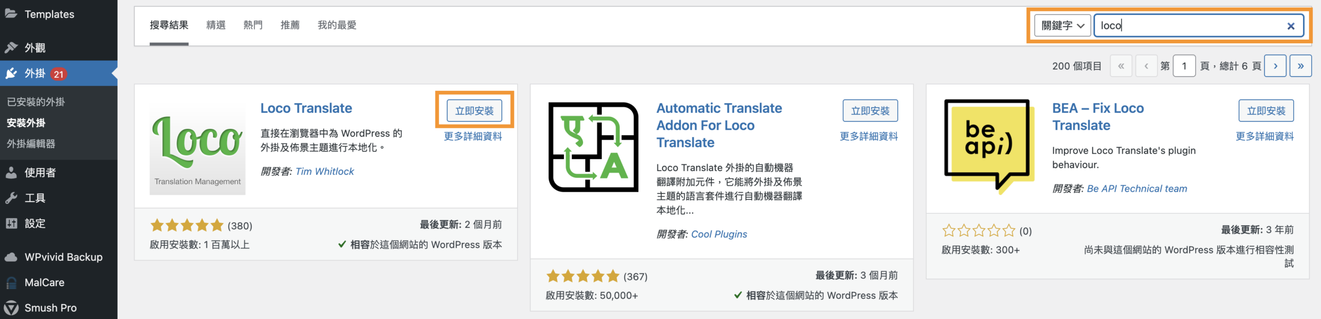
Task: Click the 使用者 user icon
Action: click(x=11, y=173)
